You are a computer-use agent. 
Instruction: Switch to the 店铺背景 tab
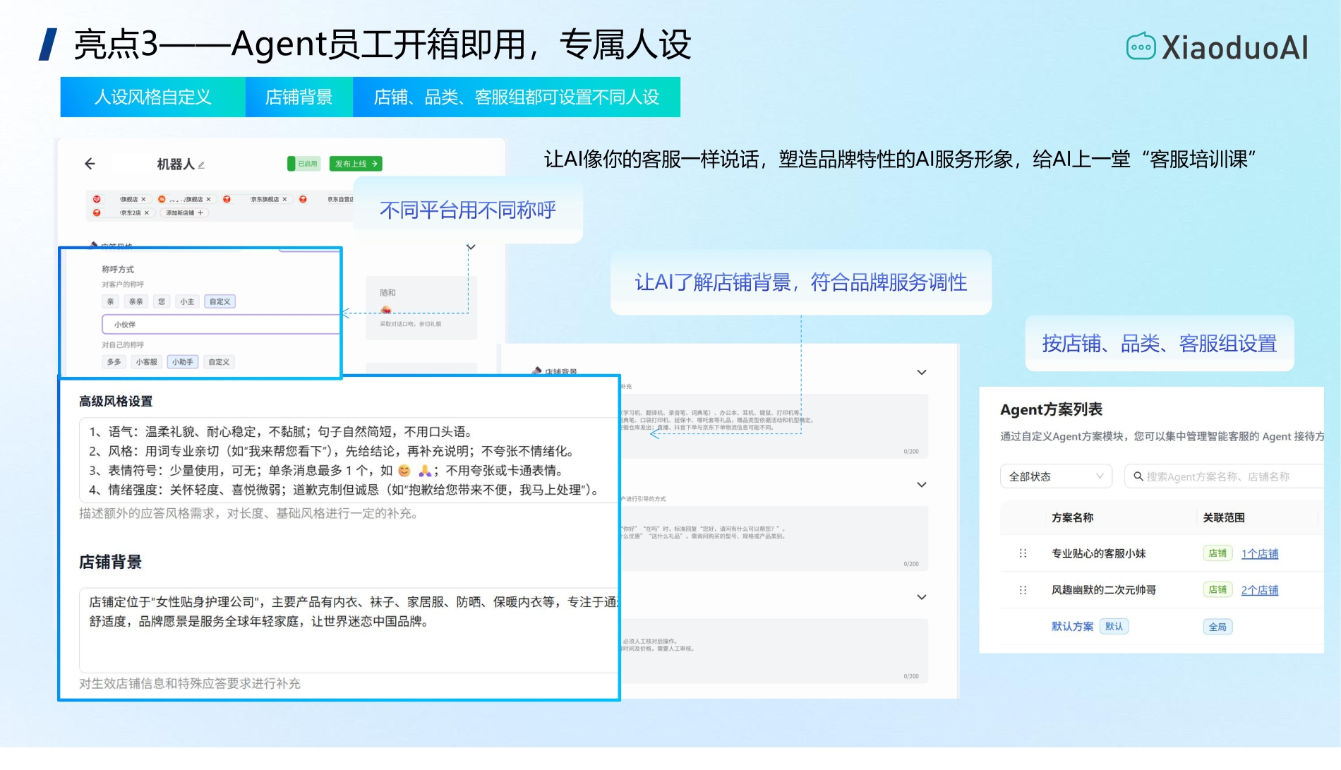(x=299, y=97)
